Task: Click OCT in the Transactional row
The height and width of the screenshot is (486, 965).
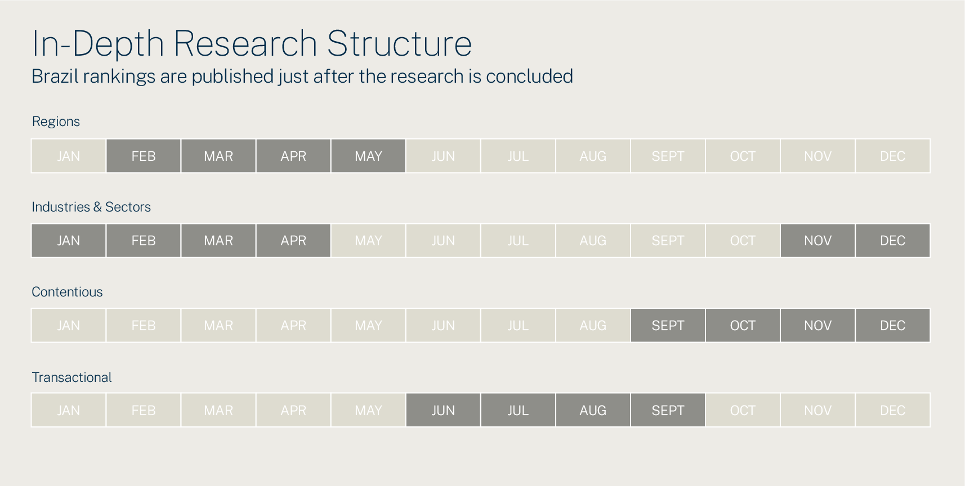Action: (743, 411)
